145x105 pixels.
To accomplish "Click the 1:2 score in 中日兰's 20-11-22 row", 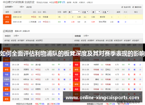I will click(32, 75).
